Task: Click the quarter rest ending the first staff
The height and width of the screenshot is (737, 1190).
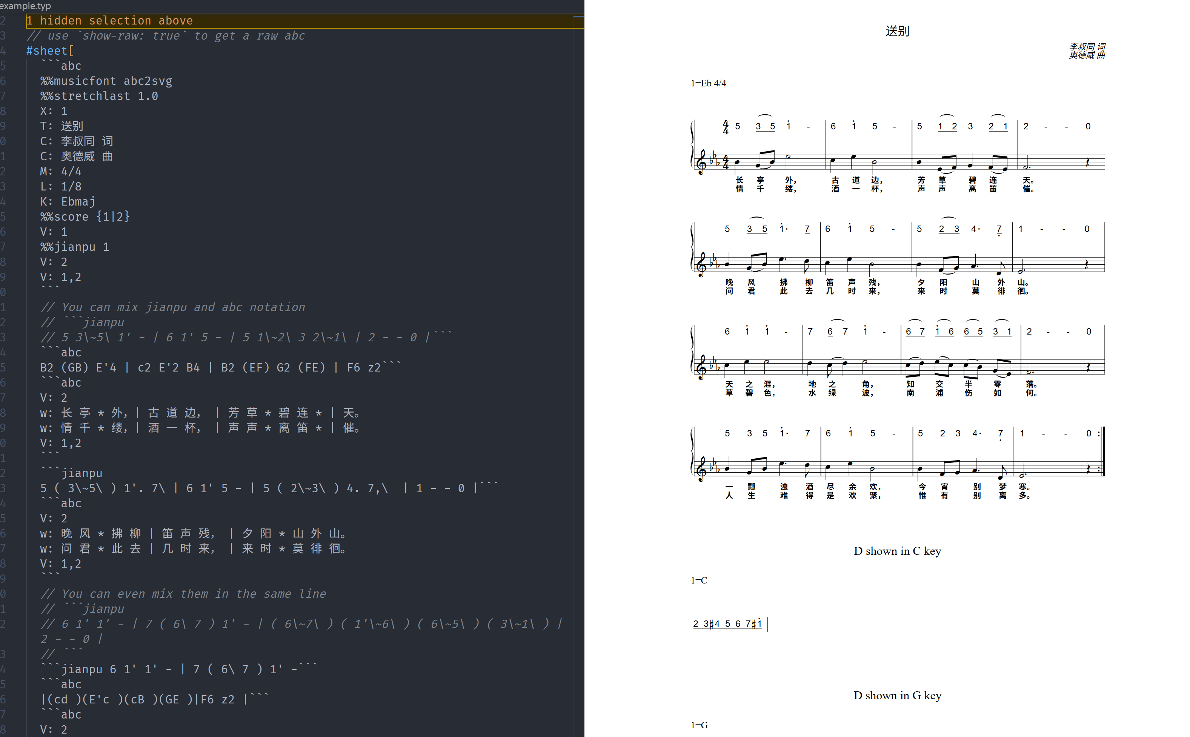Action: [x=1088, y=163]
